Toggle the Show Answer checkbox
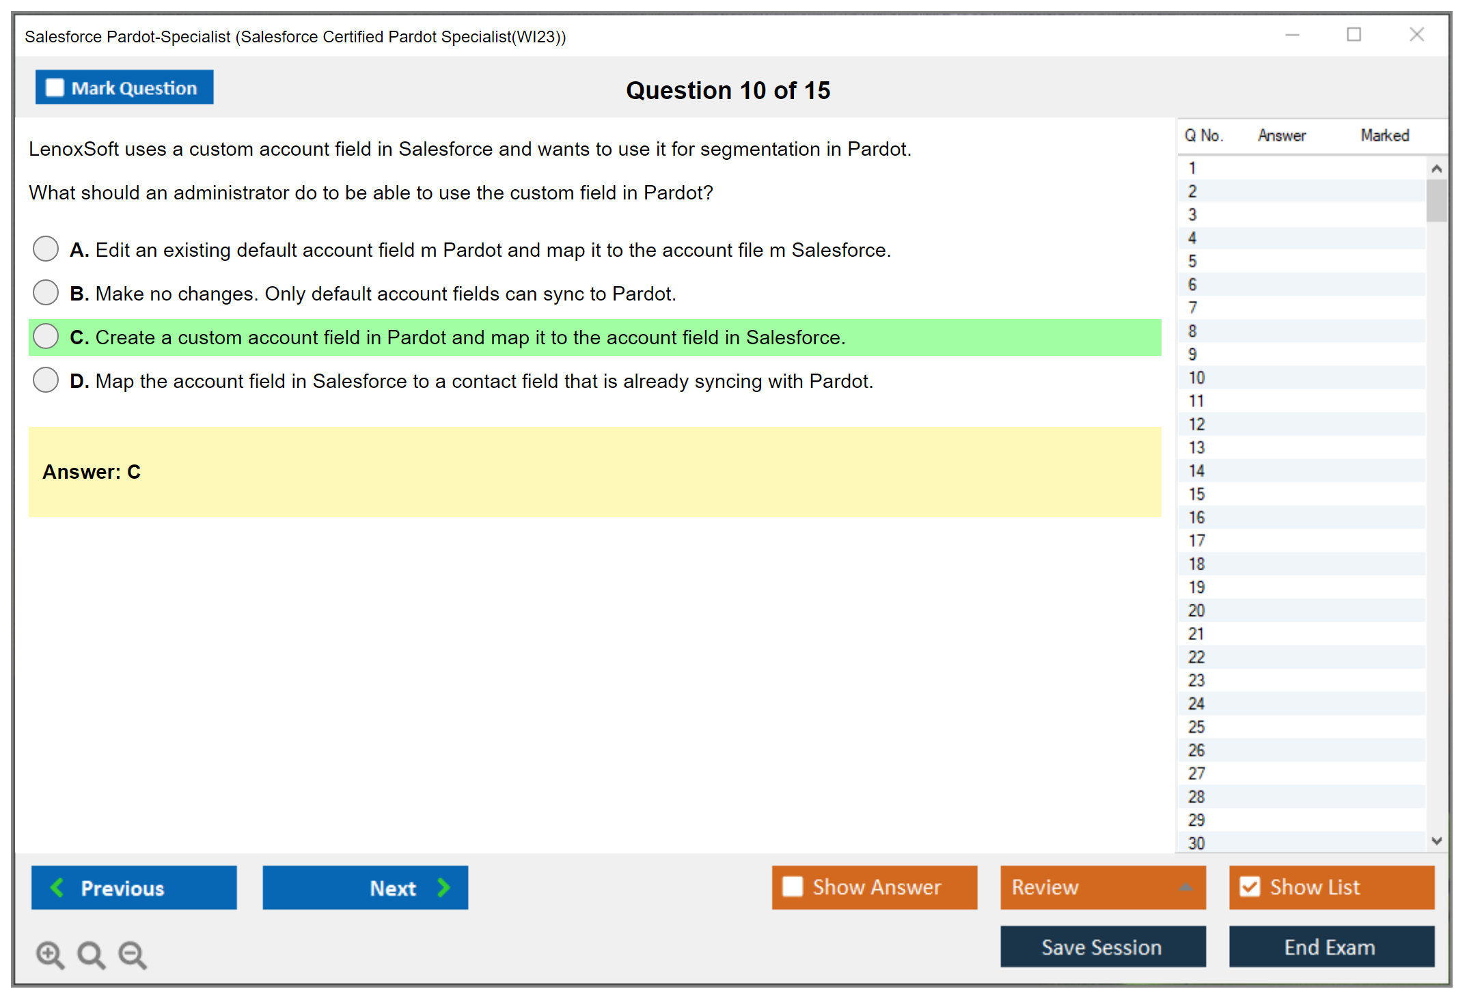Screen dimensions: 1469x1004 click(x=793, y=887)
